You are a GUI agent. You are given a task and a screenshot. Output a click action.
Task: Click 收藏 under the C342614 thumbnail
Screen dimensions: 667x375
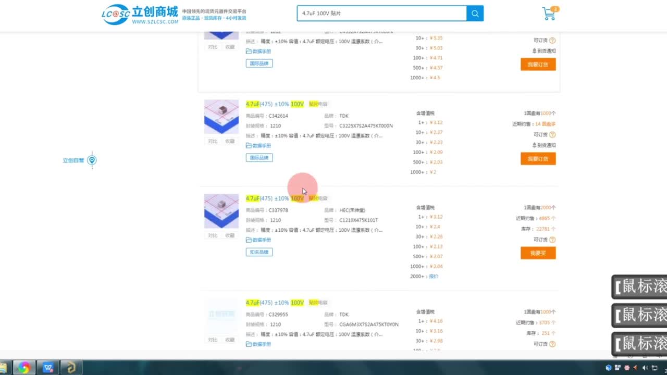(x=230, y=141)
